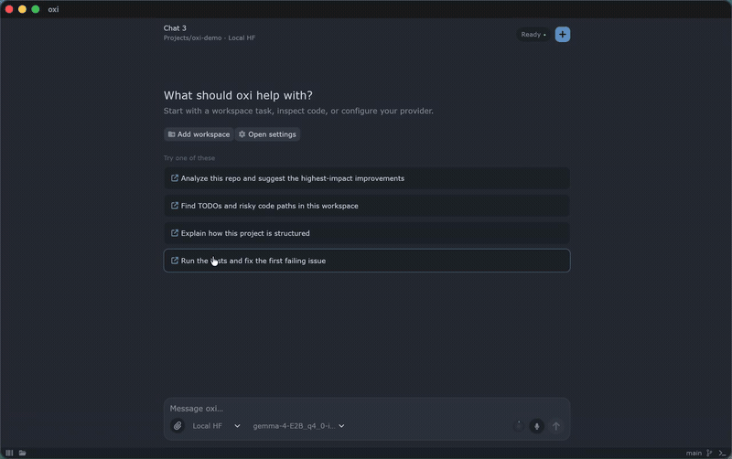Start voice input with the microphone icon
The width and height of the screenshot is (732, 459).
point(536,426)
